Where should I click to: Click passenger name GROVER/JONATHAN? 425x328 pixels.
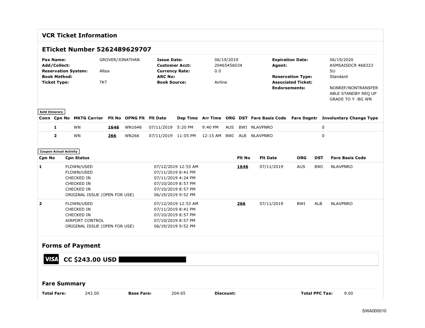[x=120, y=60]
